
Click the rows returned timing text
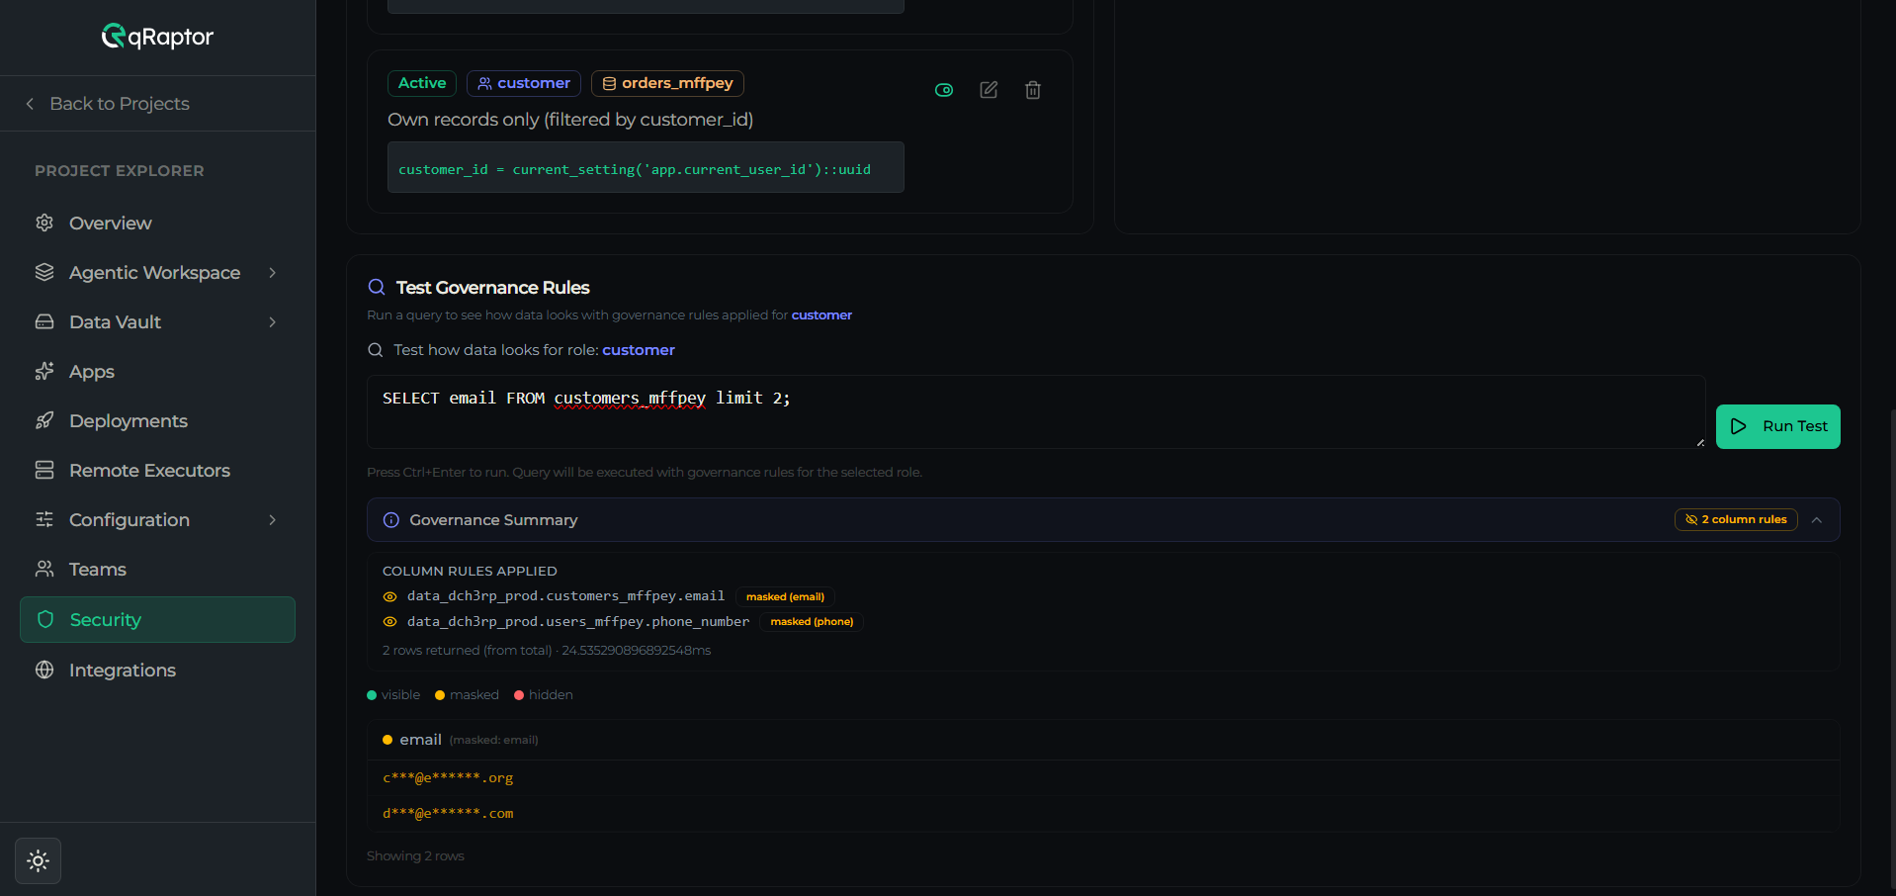pos(547,651)
